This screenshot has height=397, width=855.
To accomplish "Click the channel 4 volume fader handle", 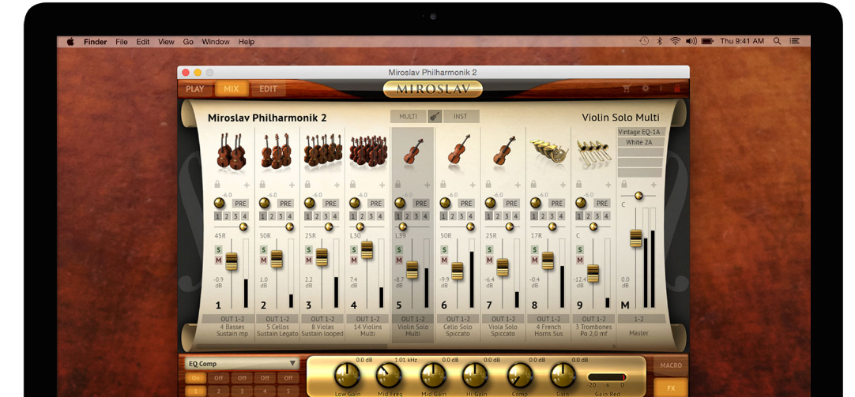I will click(367, 249).
